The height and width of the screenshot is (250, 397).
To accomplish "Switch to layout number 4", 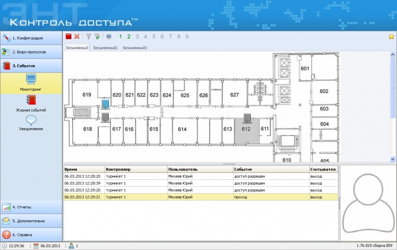I will click(146, 37).
